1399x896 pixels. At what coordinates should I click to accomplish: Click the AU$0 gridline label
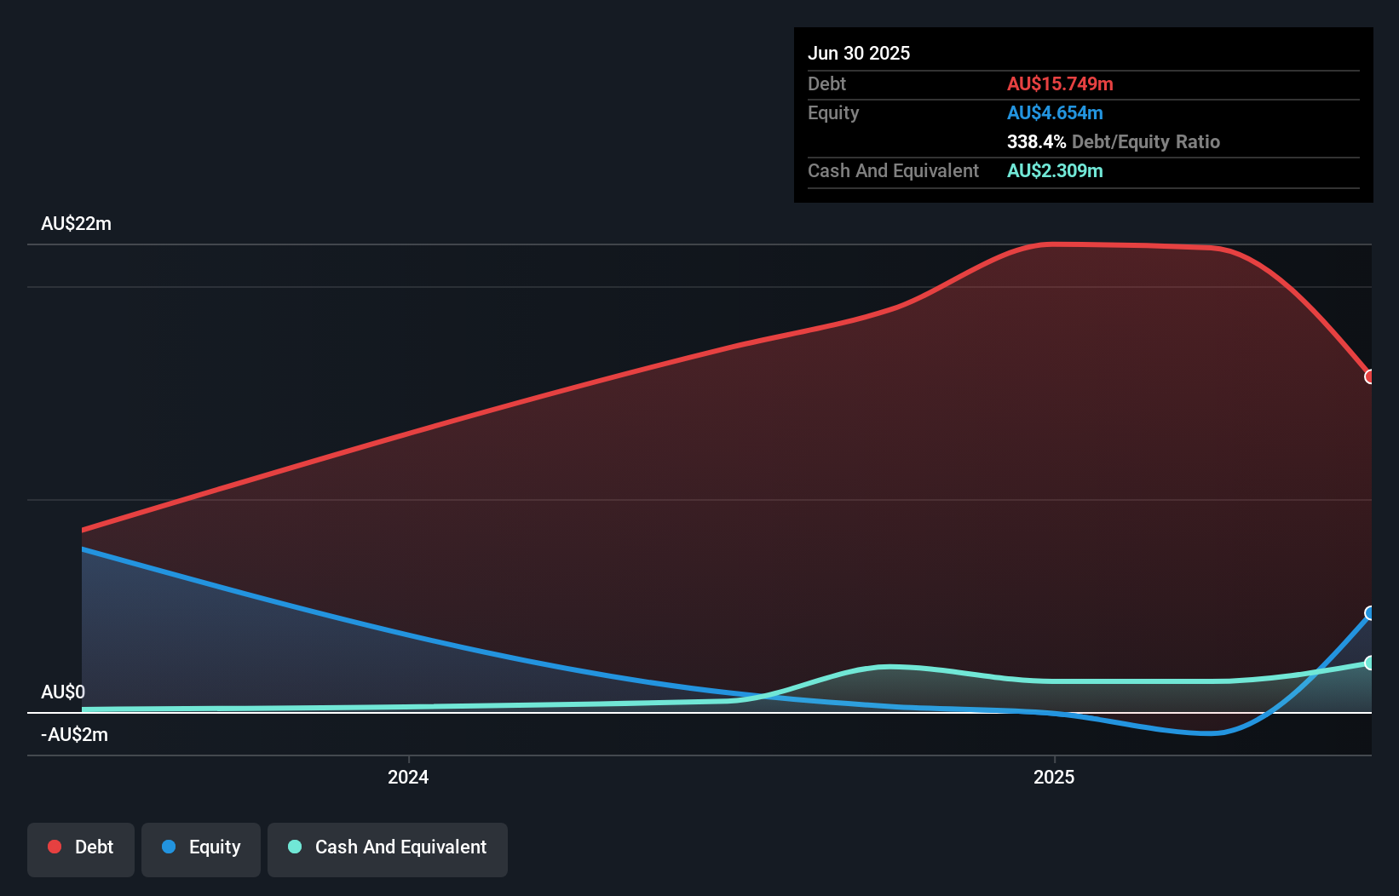63,692
